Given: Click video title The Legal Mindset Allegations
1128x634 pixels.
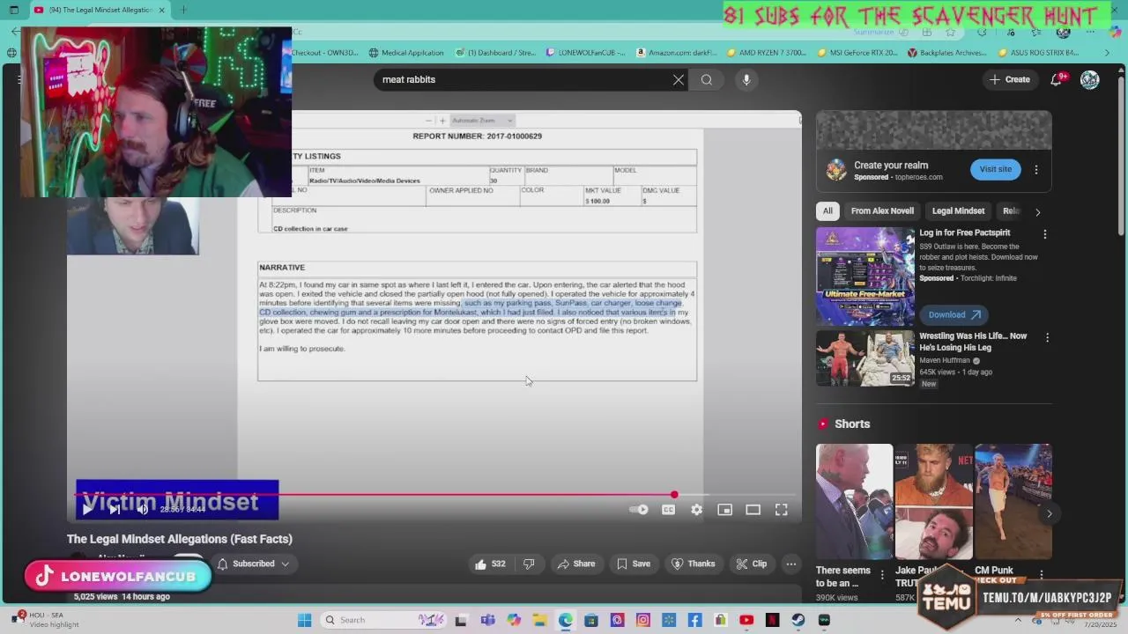Looking at the screenshot, I should click(180, 539).
